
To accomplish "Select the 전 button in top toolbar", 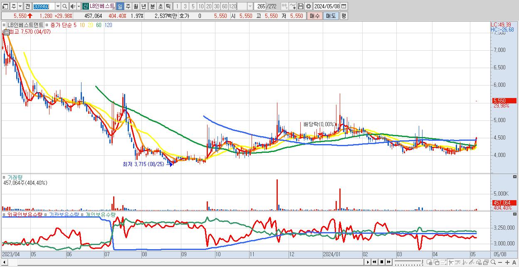I will click(x=27, y=6).
